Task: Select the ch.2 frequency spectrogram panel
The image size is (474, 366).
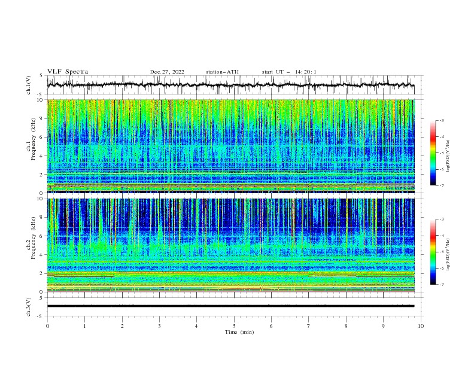Action: tap(231, 245)
